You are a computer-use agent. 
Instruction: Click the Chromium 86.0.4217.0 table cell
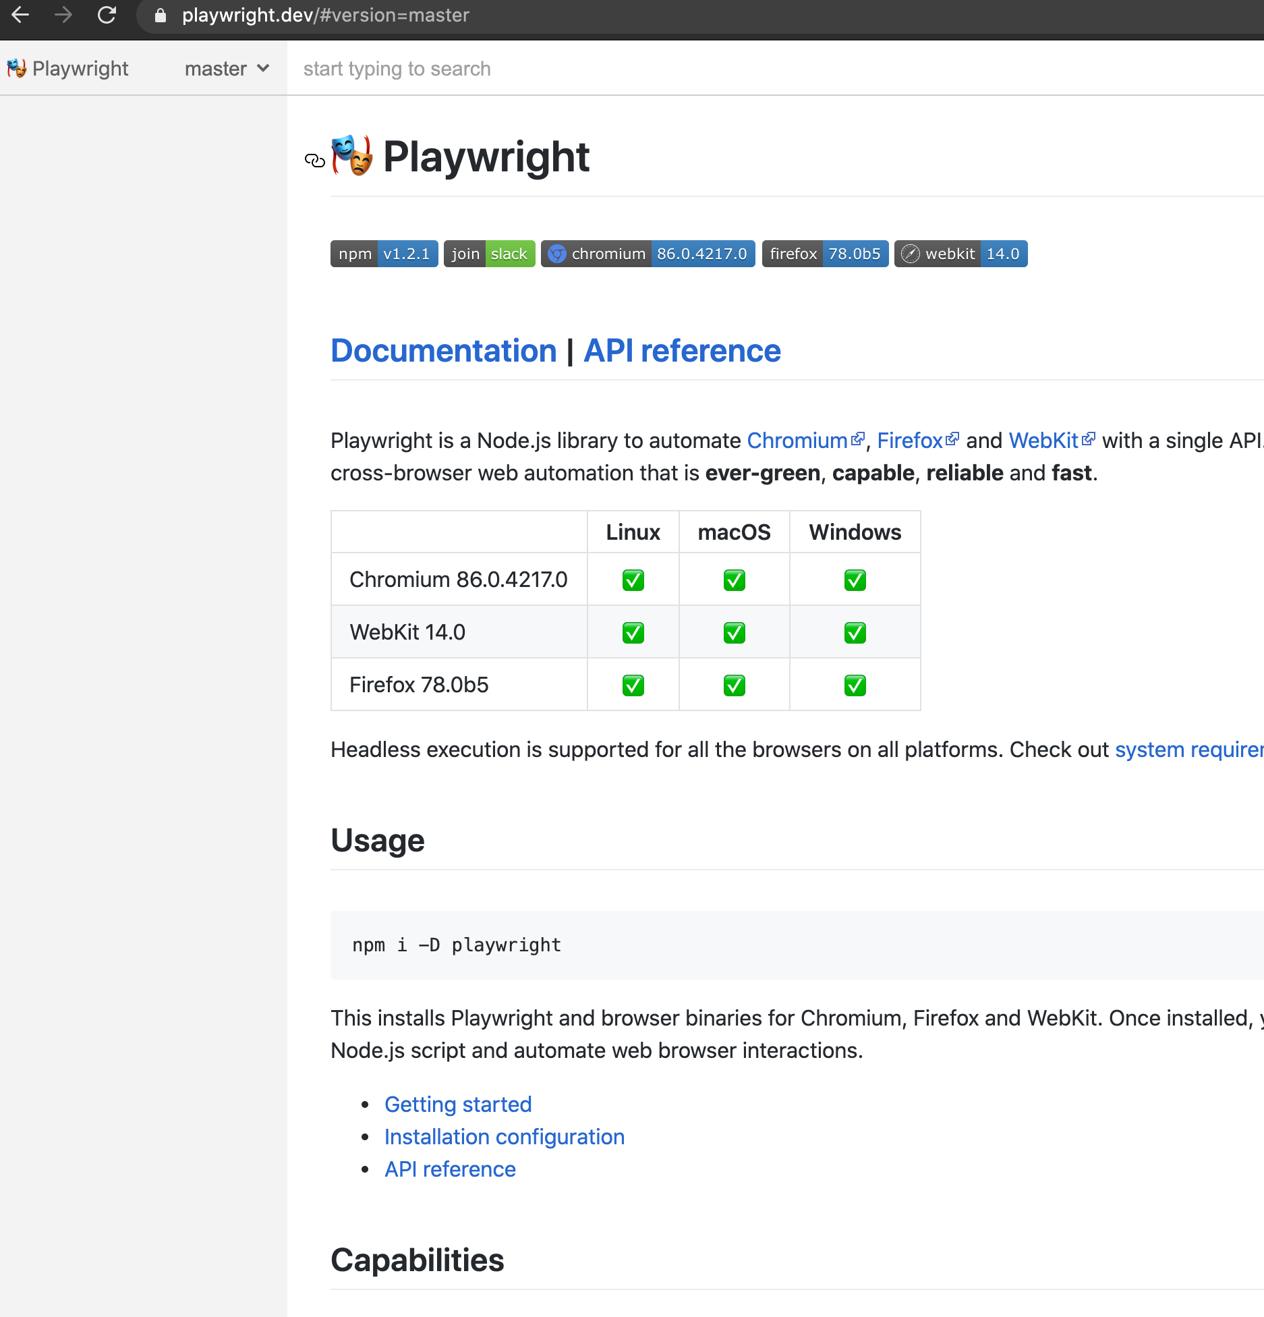[x=459, y=579]
